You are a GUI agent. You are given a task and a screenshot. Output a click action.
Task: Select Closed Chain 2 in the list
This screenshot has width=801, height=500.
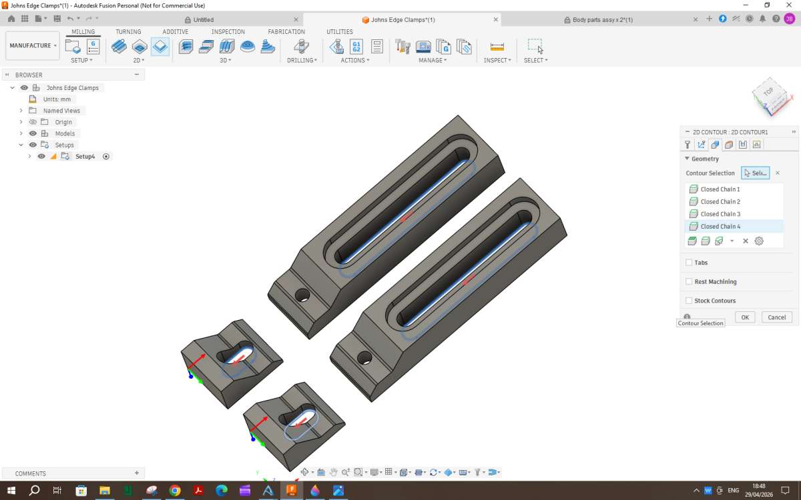[x=734, y=201]
